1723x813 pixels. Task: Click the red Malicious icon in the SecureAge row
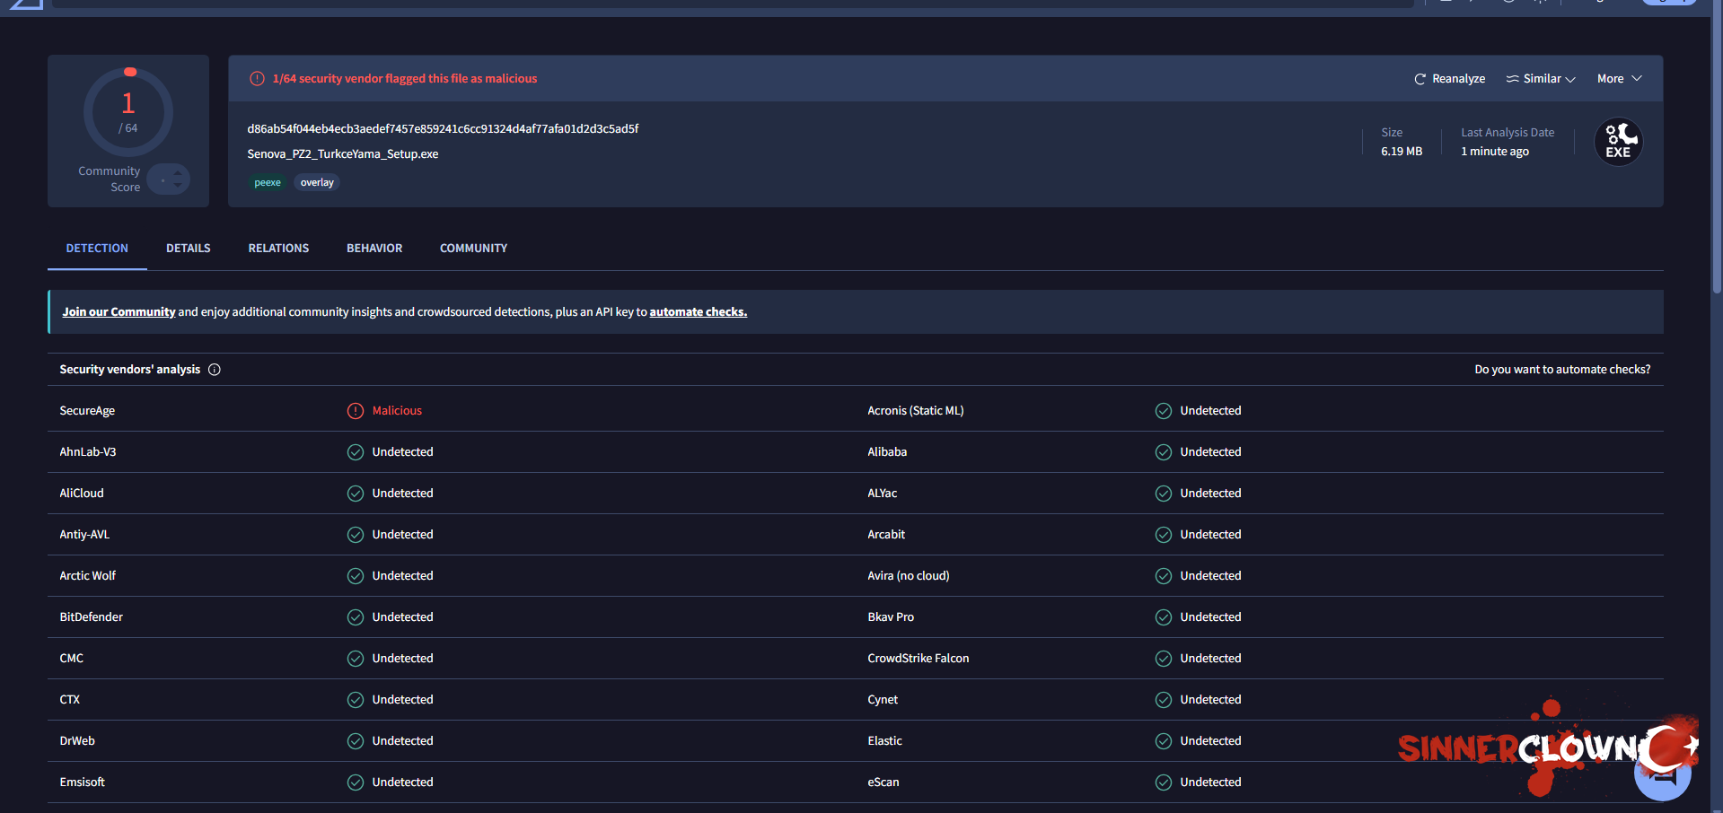point(356,411)
